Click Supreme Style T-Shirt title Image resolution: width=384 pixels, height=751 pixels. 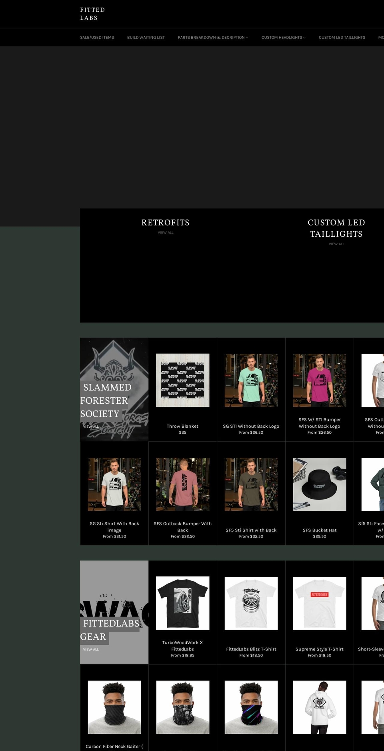pyautogui.click(x=320, y=649)
